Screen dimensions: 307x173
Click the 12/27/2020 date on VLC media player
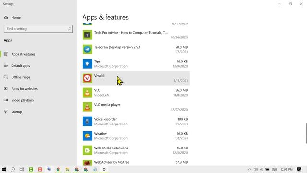[x=179, y=110]
